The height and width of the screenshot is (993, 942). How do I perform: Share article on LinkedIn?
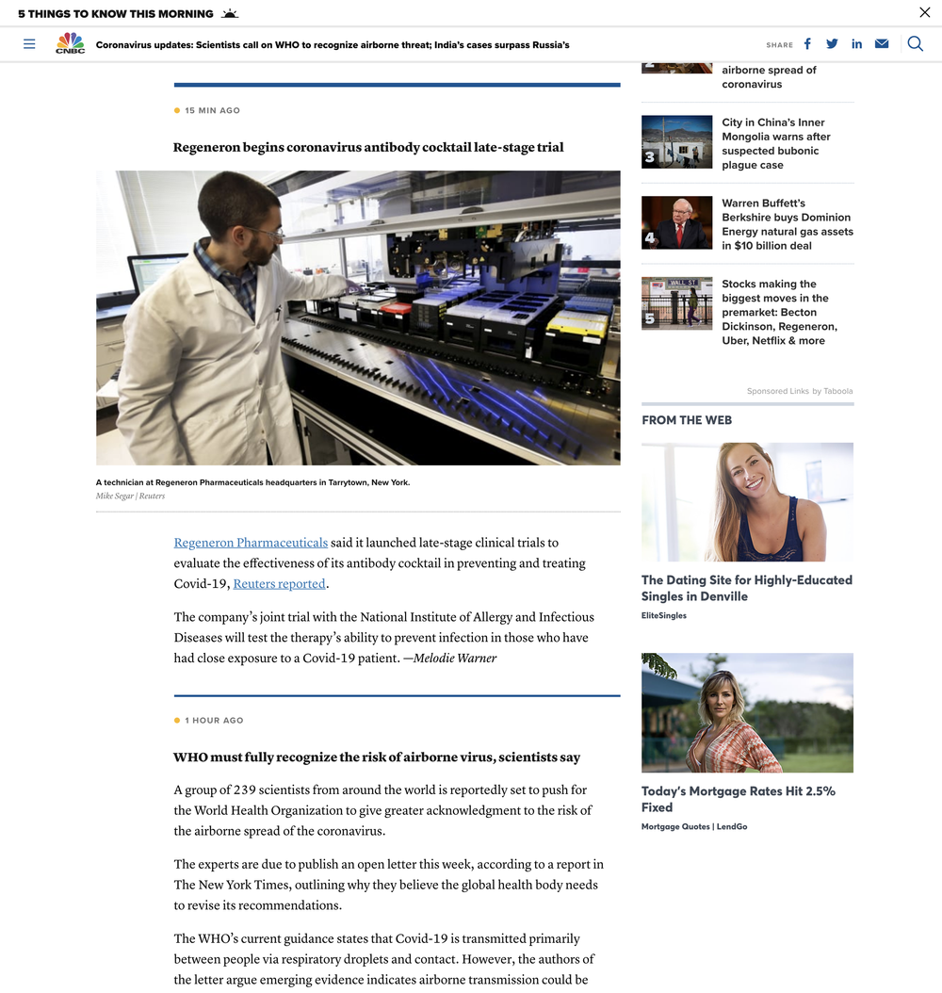(x=856, y=43)
